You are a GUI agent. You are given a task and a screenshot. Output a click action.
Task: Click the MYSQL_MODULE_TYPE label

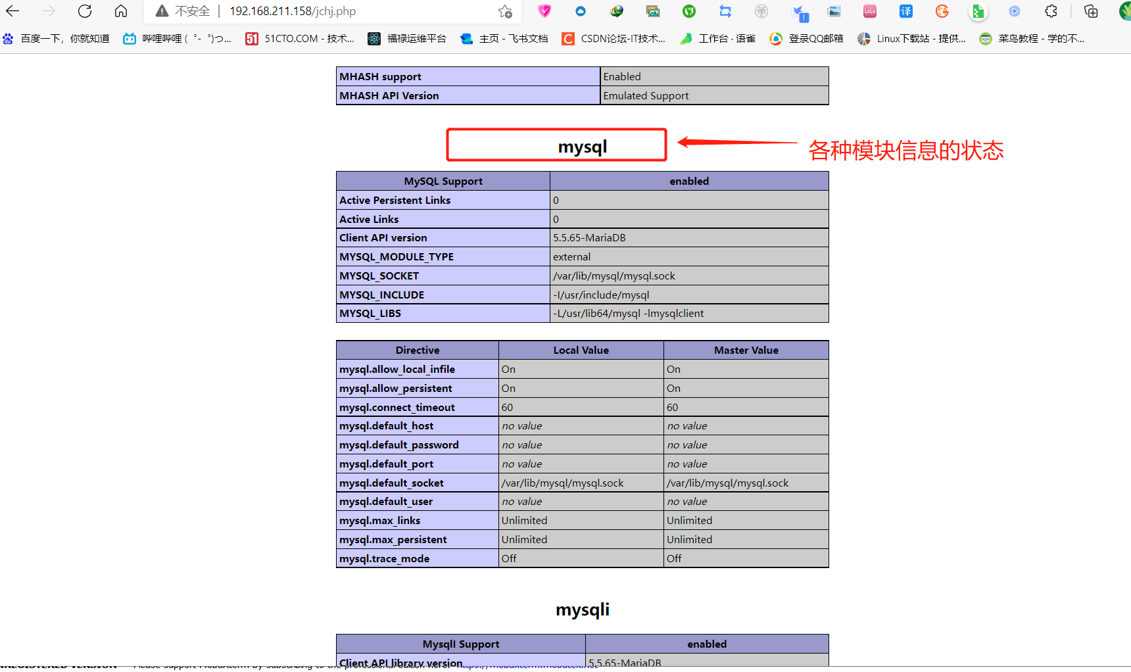click(397, 257)
